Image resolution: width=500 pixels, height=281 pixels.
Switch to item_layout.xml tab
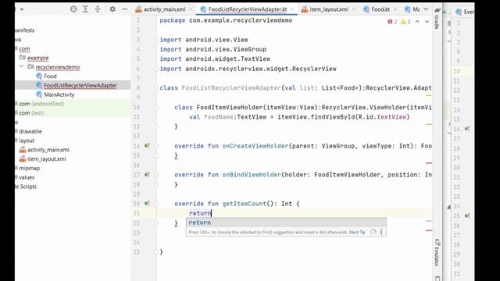pos(329,9)
